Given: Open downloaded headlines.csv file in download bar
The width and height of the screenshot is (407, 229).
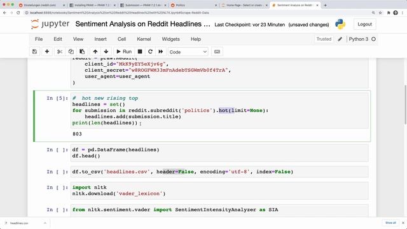Looking at the screenshot, I should (19, 223).
